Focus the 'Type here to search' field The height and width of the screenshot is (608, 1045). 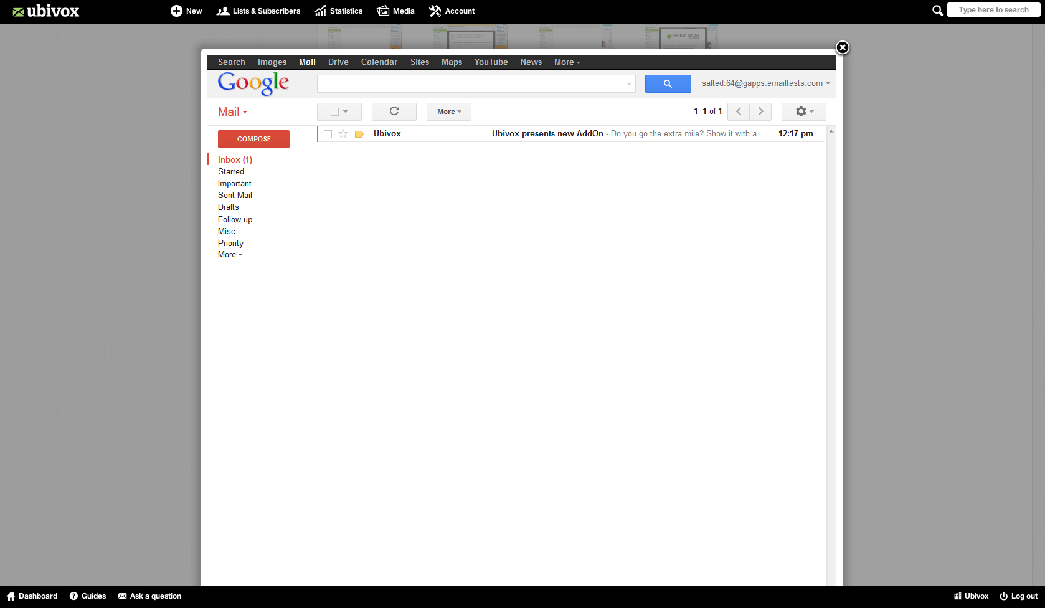click(994, 10)
